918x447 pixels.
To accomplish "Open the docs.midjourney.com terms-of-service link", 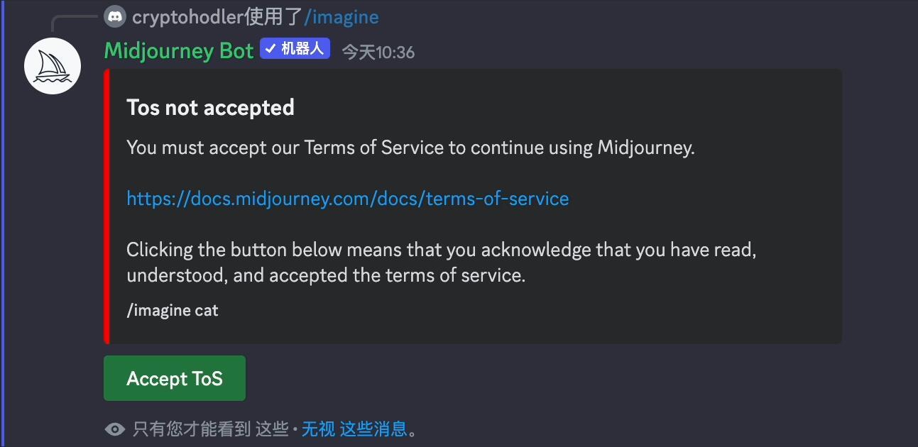I will [348, 199].
